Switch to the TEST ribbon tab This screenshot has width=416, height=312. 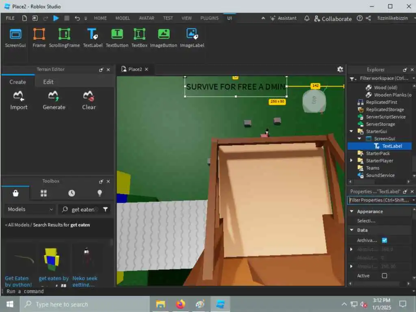click(168, 18)
